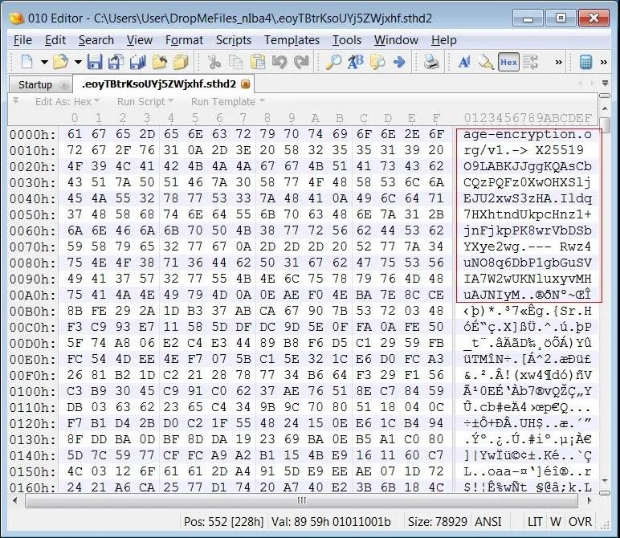Toggle the Hex edit mode button
This screenshot has width=620, height=538.
coord(508,62)
